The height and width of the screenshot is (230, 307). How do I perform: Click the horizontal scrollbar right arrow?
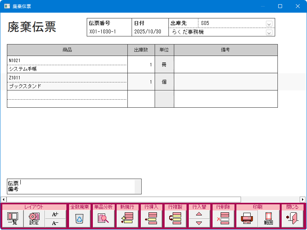pyautogui.click(x=302, y=199)
